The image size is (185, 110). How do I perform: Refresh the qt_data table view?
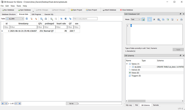(27, 19)
